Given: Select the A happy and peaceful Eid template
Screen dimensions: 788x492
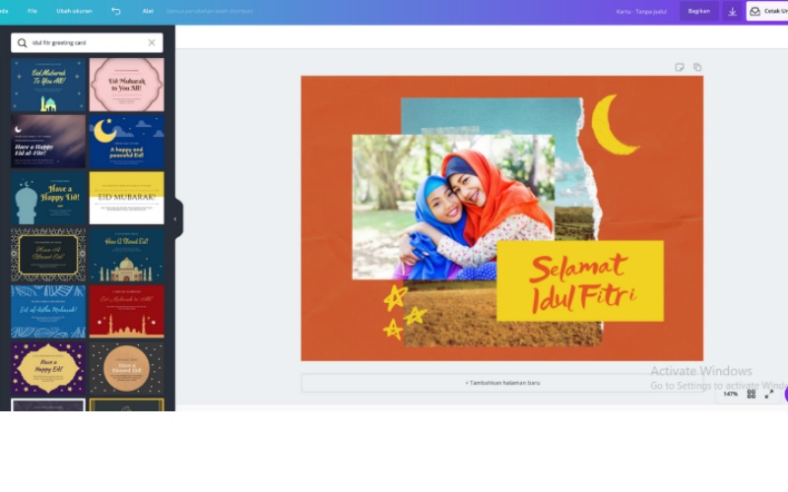Looking at the screenshot, I should pos(127,141).
